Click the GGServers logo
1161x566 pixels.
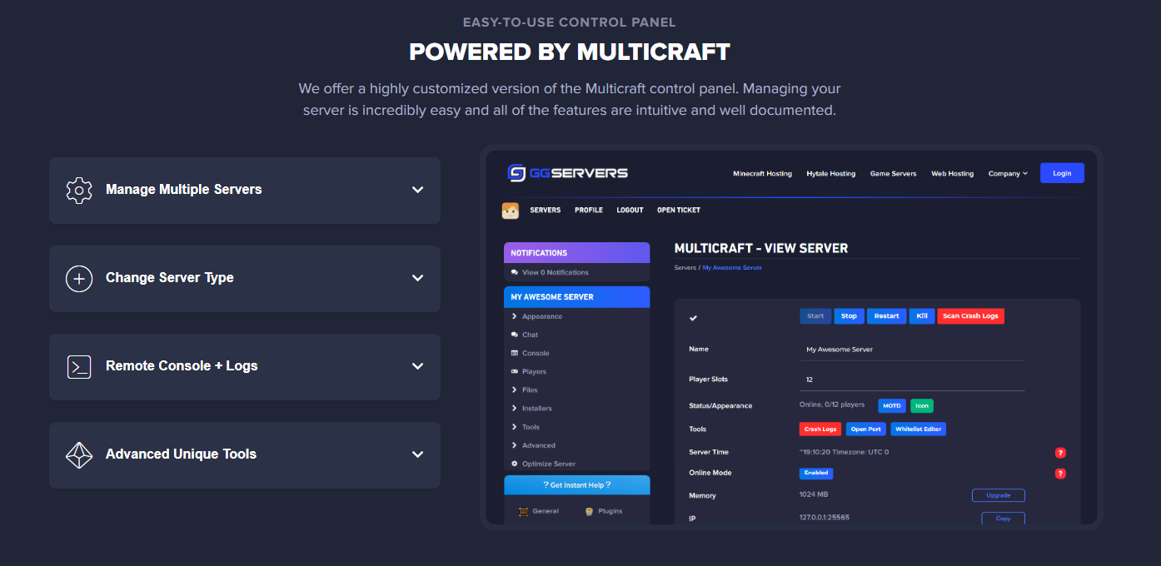tap(567, 173)
